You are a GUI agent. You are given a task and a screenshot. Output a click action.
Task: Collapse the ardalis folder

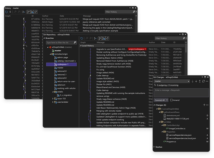[53, 92]
